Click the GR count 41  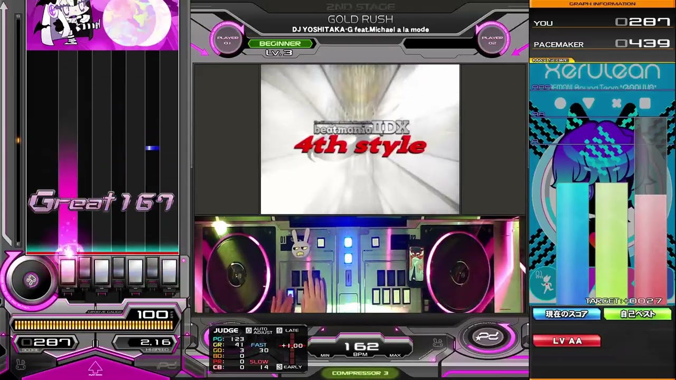(239, 345)
